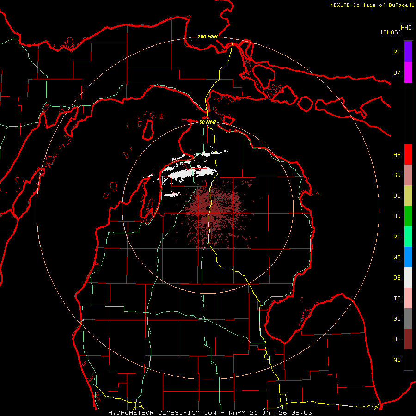
Task: Click the RF purple legend swatch
Action: [x=408, y=52]
